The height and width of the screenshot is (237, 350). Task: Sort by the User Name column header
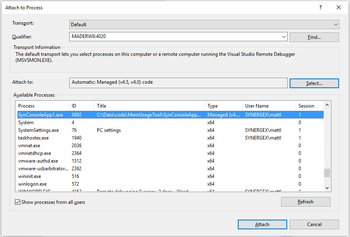click(268, 106)
